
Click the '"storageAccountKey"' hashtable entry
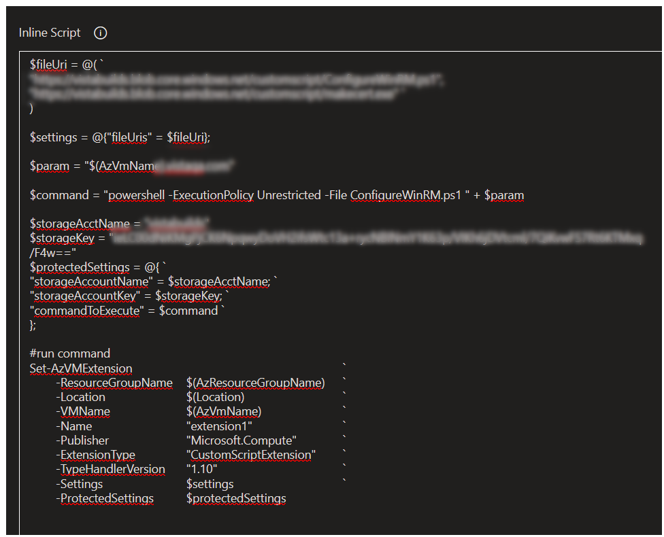pyautogui.click(x=129, y=296)
